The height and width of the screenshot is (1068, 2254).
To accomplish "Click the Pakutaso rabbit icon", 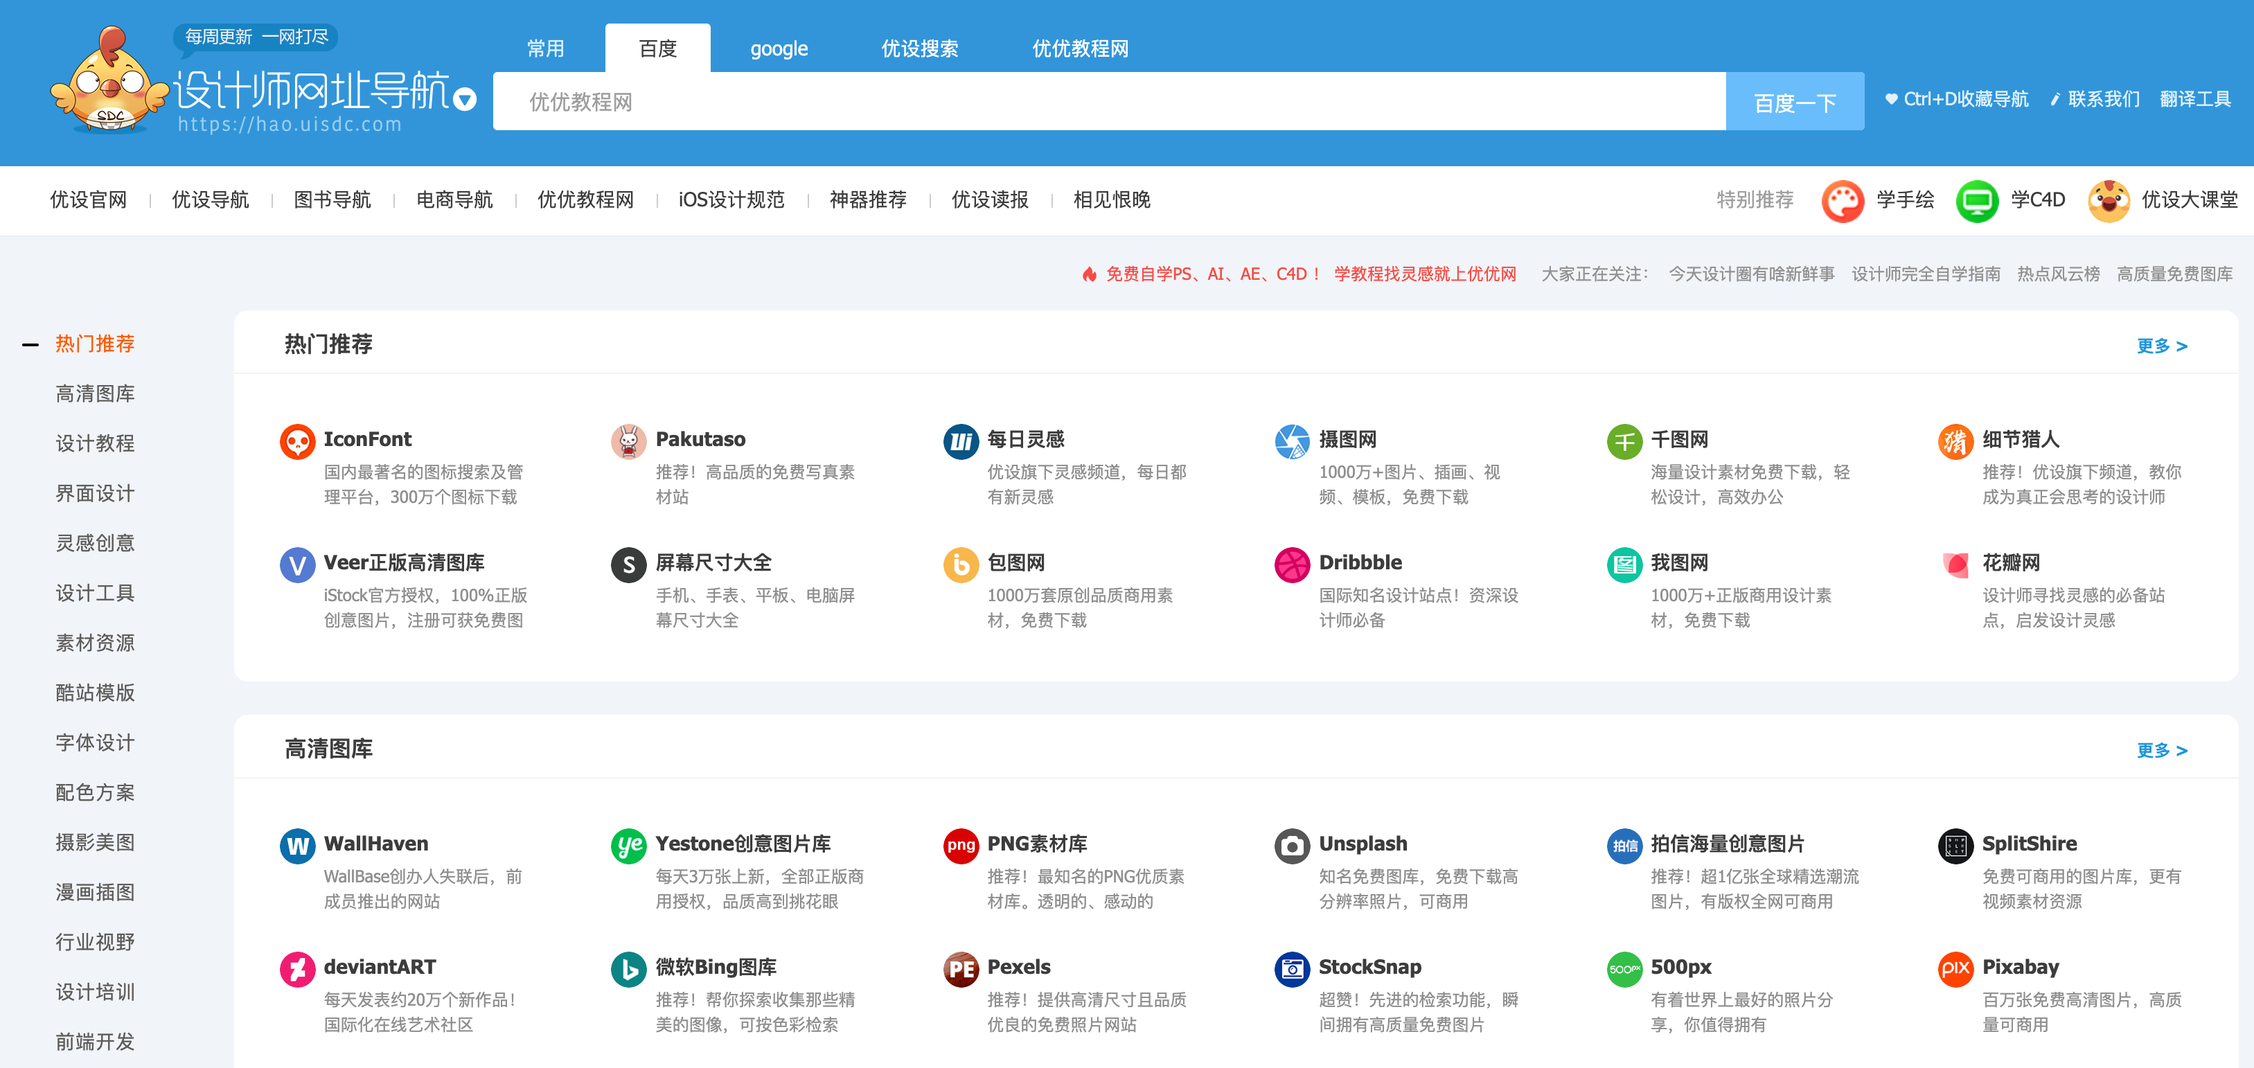I will point(628,442).
